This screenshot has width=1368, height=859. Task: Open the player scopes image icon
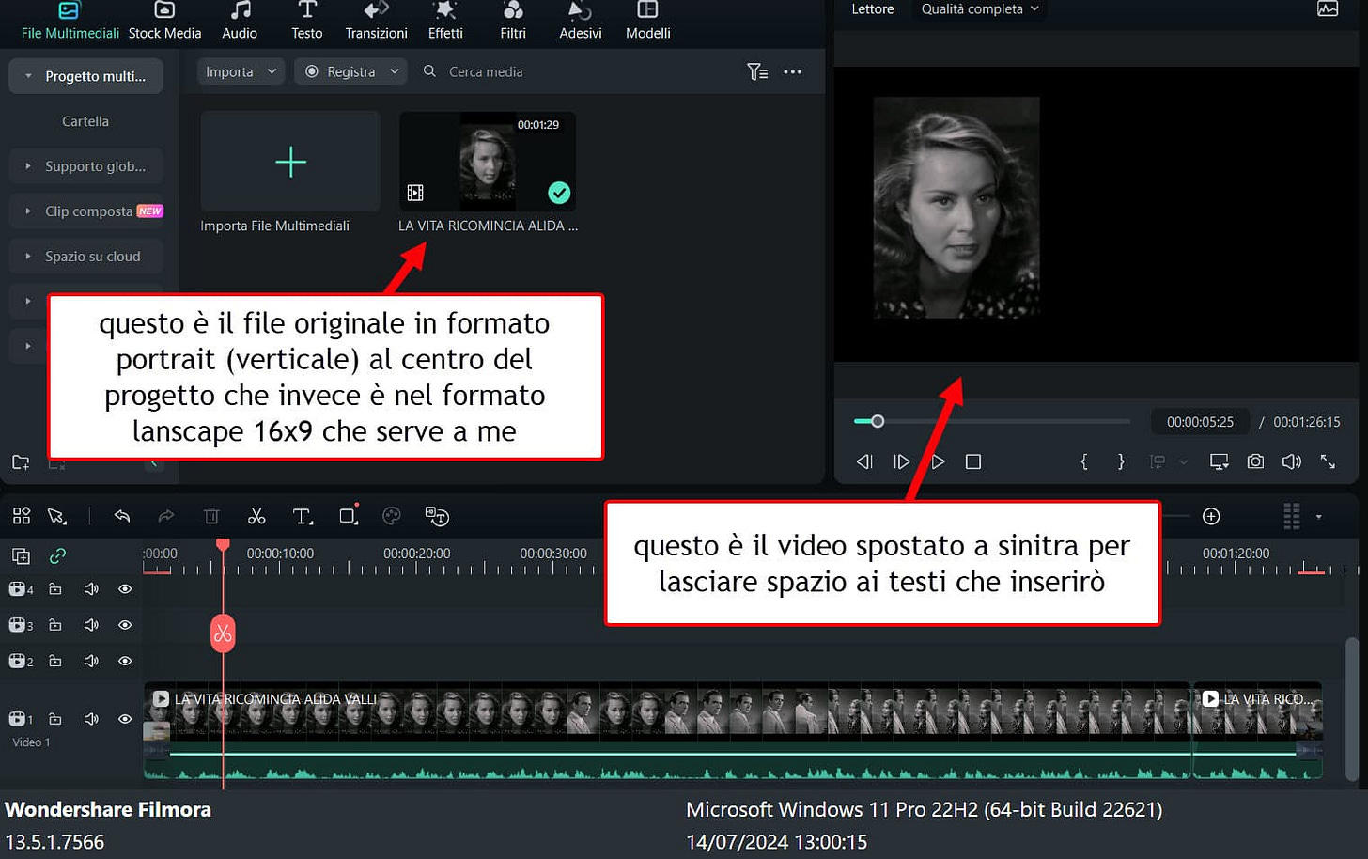[1328, 9]
